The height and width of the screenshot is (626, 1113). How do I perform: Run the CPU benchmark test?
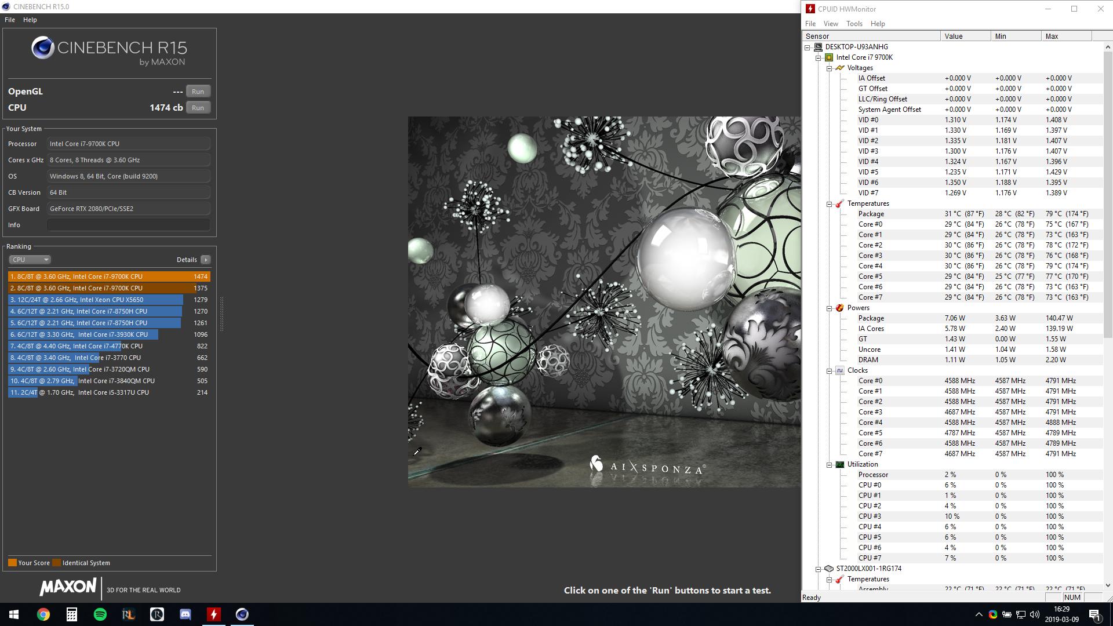[x=198, y=108]
